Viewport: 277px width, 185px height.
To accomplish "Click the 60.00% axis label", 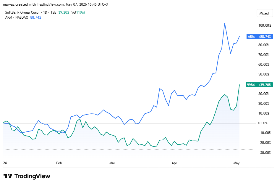I will [264, 64].
